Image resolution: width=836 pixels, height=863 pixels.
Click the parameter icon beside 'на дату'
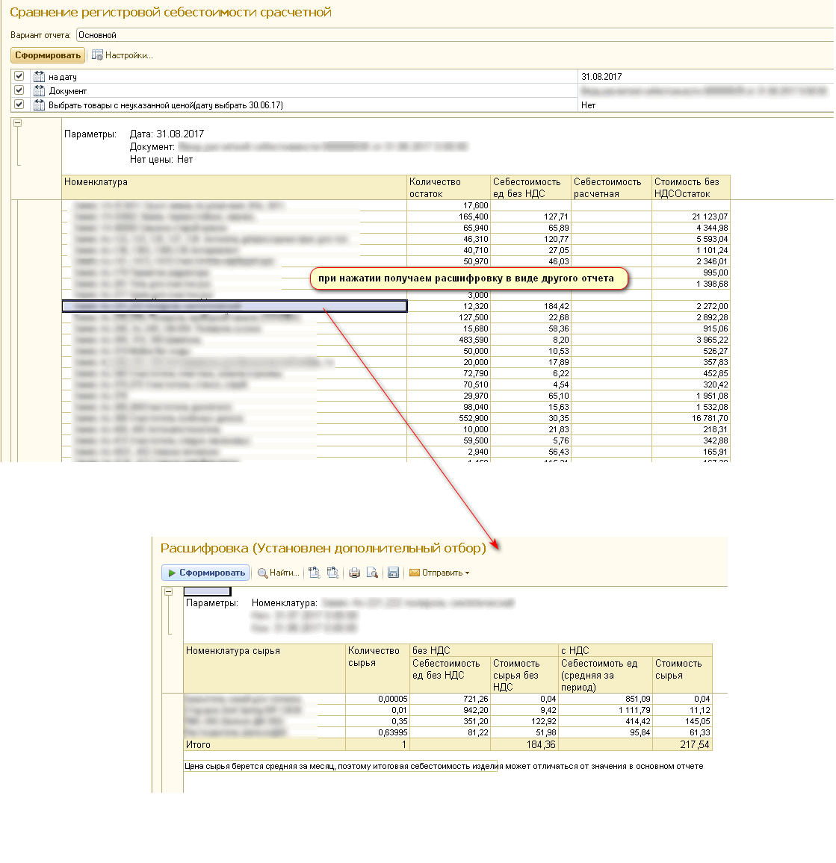40,76
